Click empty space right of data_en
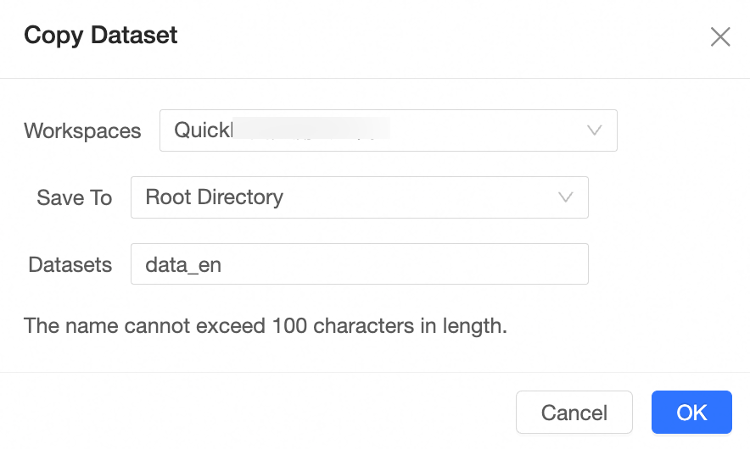 tap(407, 265)
